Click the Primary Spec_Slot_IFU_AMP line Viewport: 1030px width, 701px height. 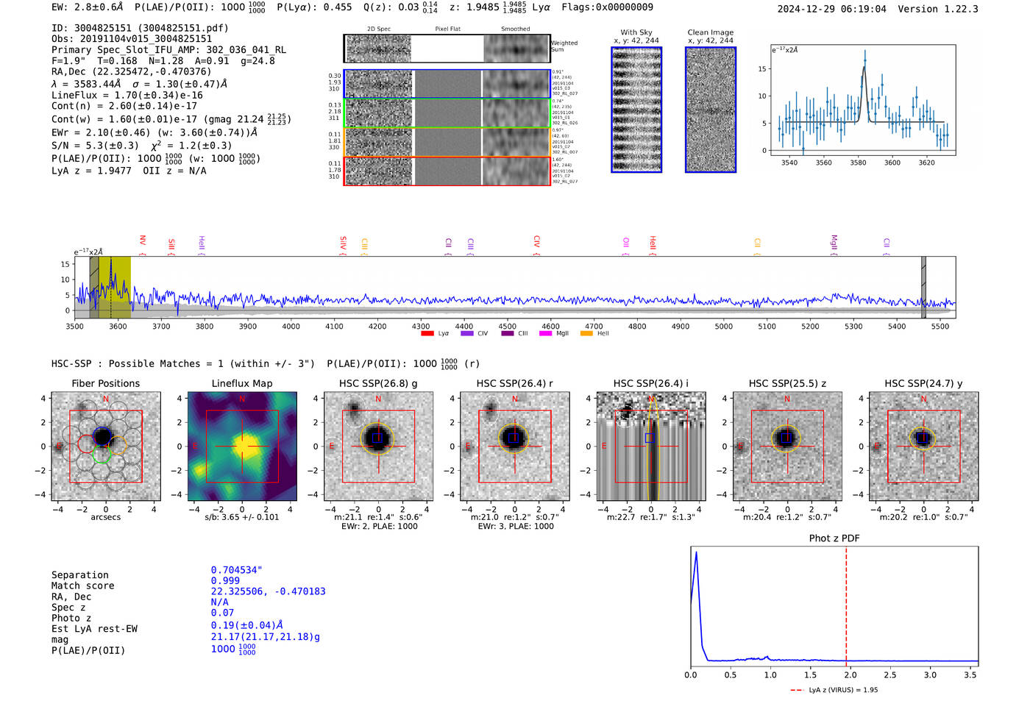(168, 50)
